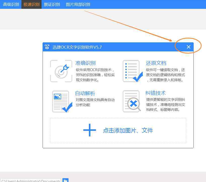Click the 软件采用OCR识别技术 description text
Screen dimensions: 206x182
(95, 75)
